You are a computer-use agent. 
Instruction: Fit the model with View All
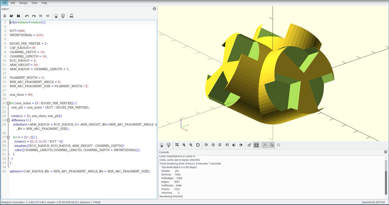click(177, 145)
